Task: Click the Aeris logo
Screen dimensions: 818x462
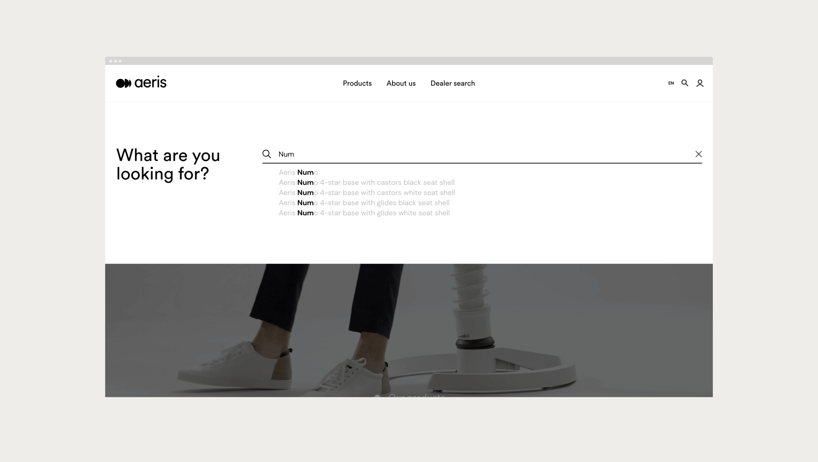Action: tap(141, 83)
